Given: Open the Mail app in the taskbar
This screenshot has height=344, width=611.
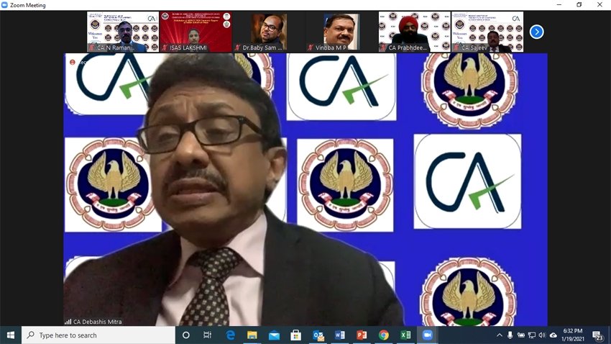Looking at the screenshot, I should pos(274,335).
